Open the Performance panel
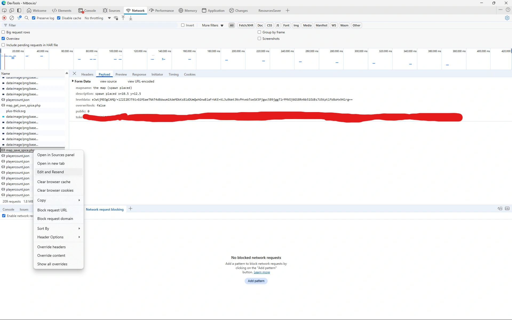The width and height of the screenshot is (512, 320). 161,10
